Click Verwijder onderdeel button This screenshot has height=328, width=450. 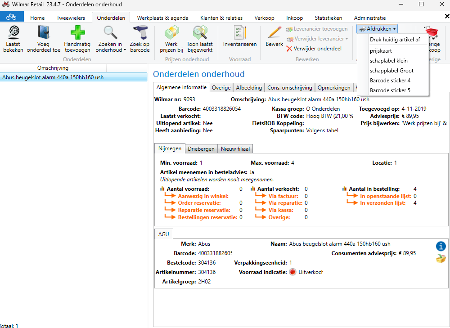[314, 49]
